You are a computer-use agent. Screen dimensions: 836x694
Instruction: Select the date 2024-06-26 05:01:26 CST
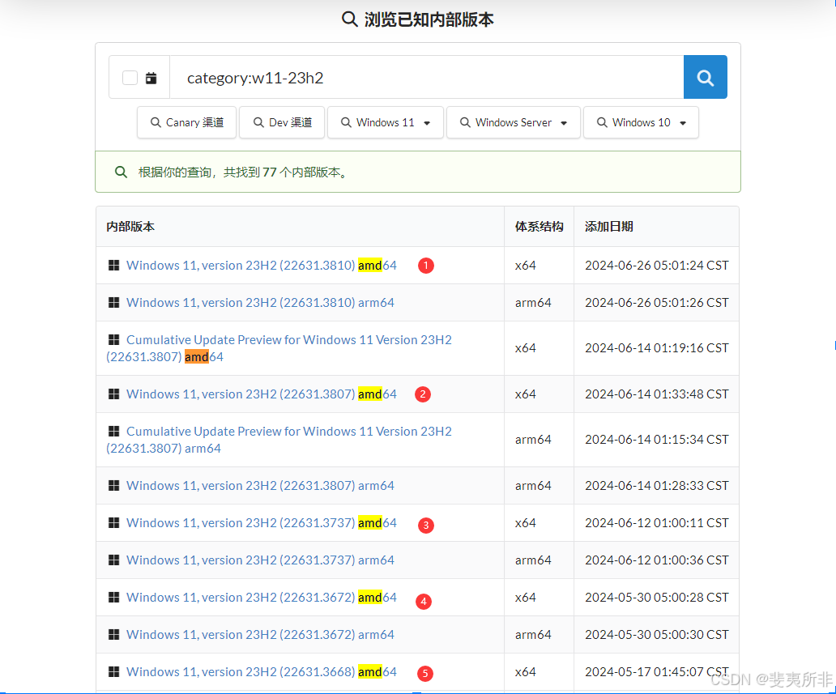[657, 303]
